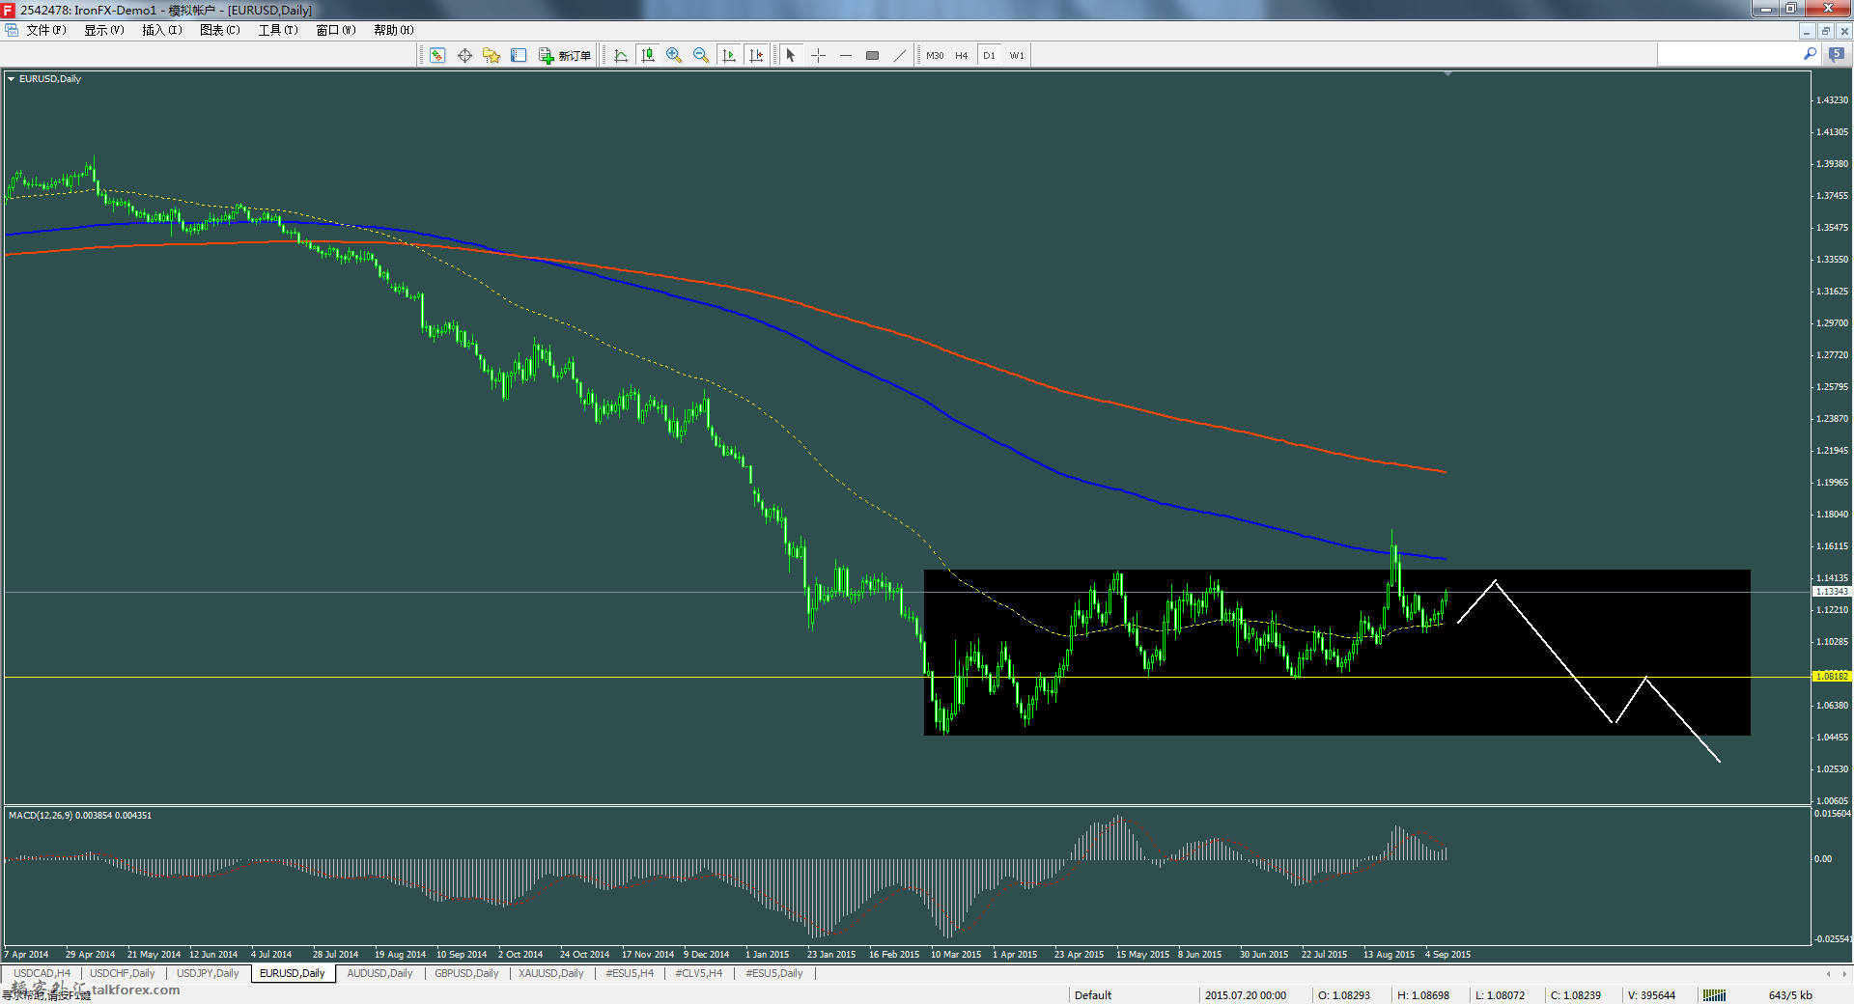
Task: Select the D1 timeframe button
Action: 990,55
